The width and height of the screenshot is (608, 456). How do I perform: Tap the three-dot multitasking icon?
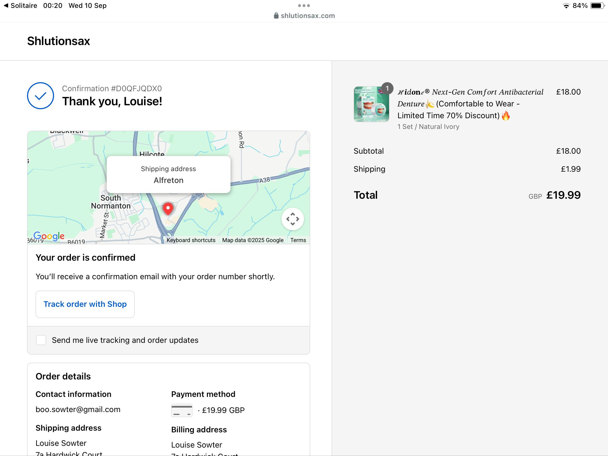[x=304, y=6]
